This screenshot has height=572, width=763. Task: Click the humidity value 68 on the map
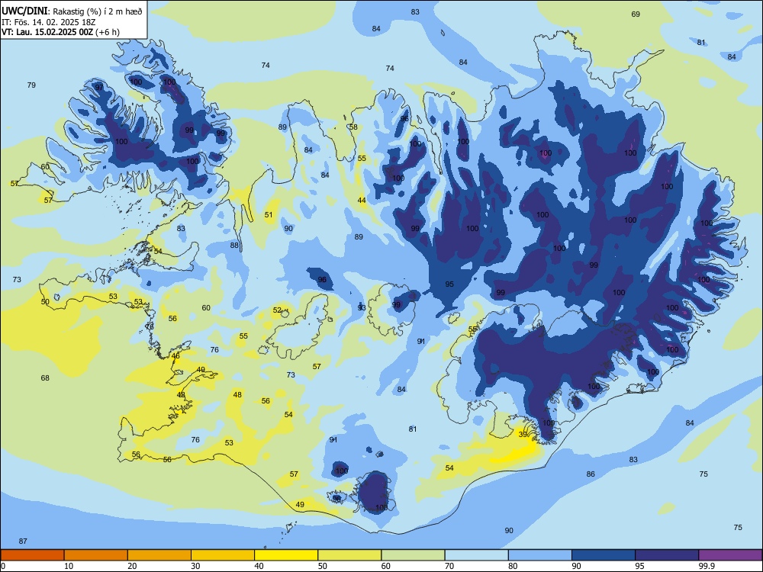pyautogui.click(x=45, y=378)
